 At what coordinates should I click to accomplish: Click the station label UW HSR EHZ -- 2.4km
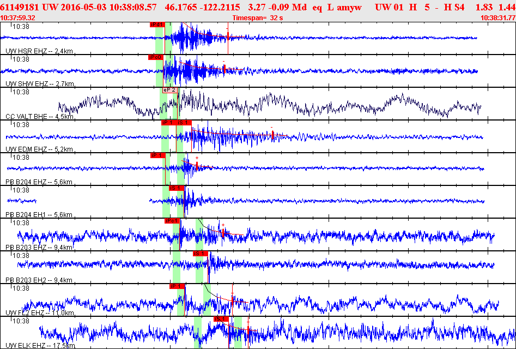[x=39, y=51]
